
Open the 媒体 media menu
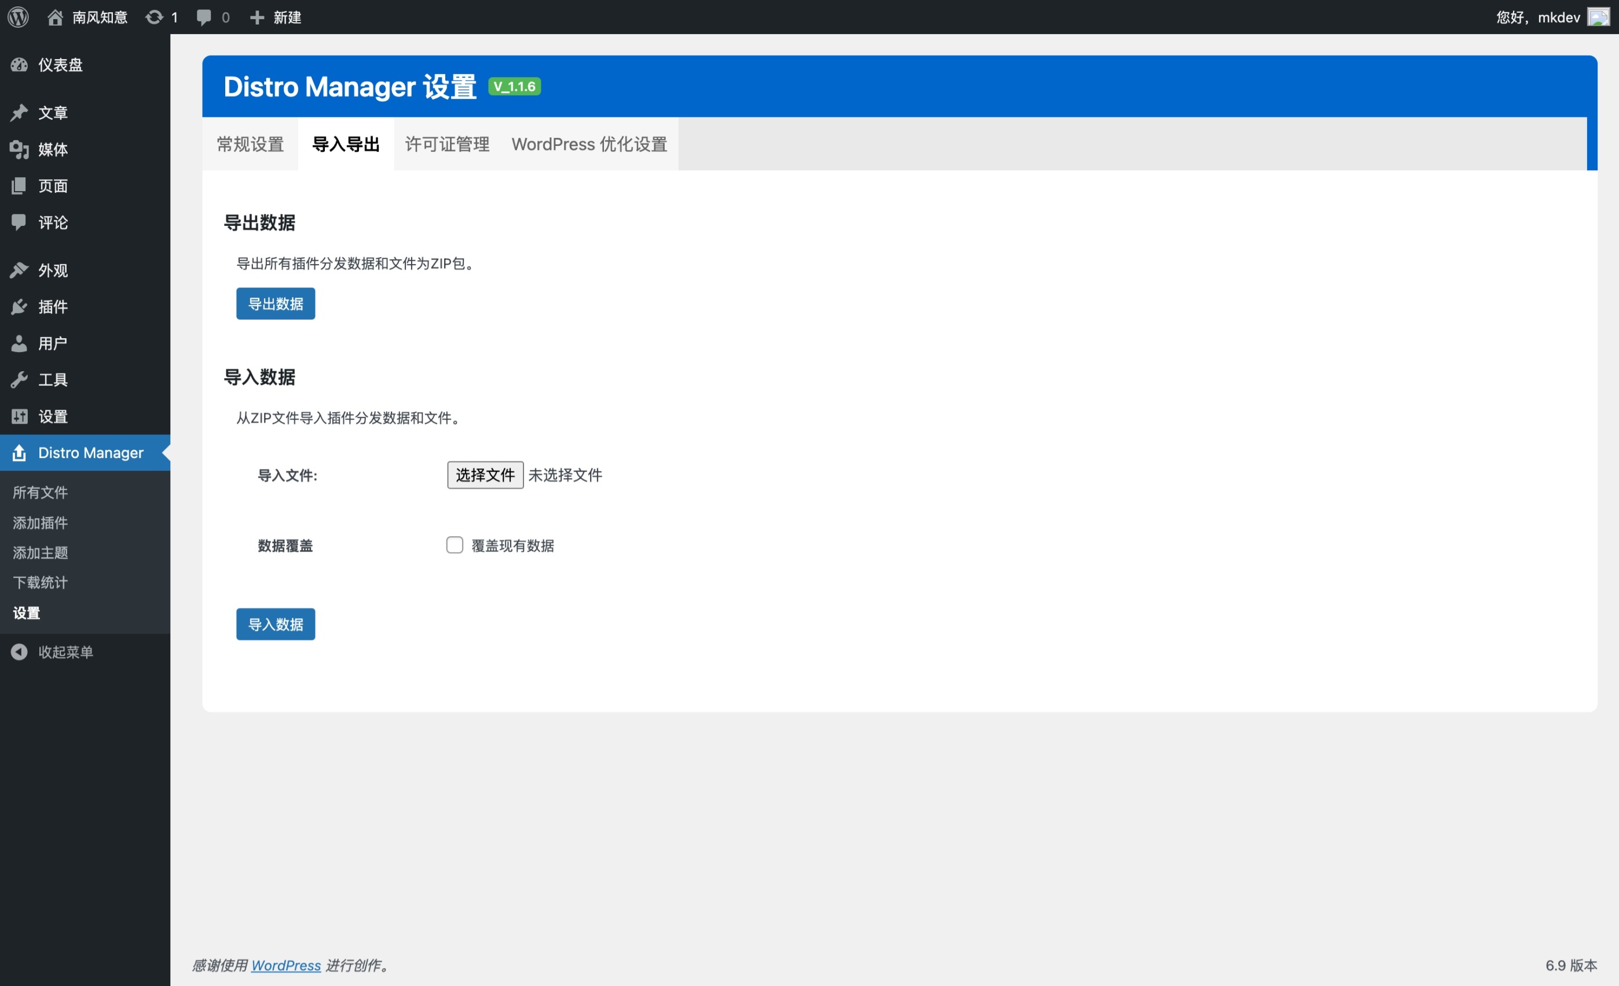53,149
